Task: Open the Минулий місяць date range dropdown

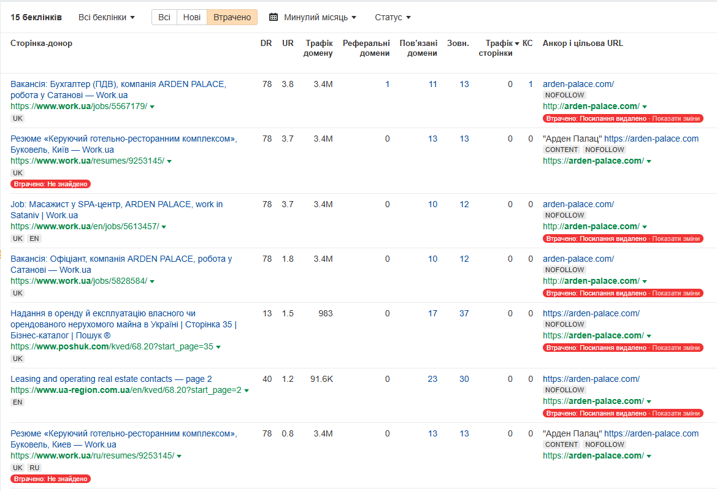Action: [x=320, y=17]
